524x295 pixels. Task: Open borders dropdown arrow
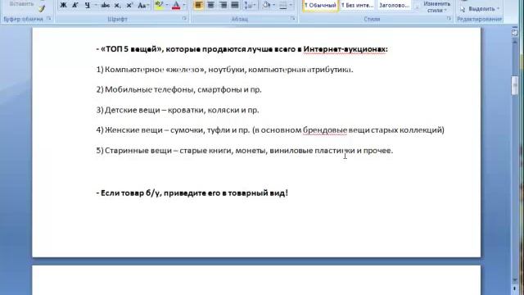291,5
